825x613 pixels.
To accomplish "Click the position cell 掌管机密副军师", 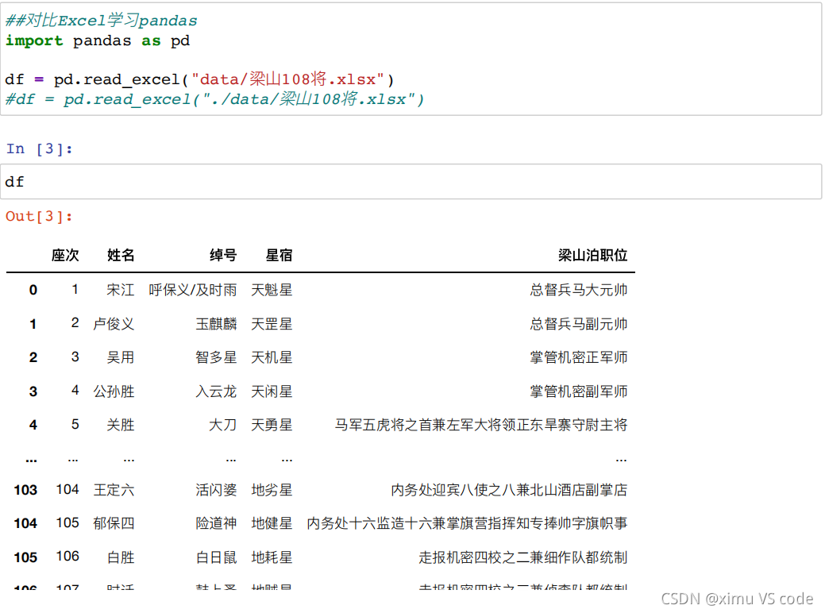I will (578, 391).
